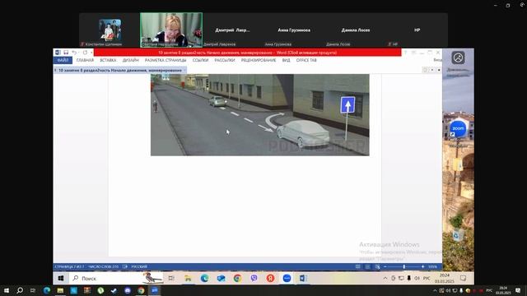Viewport: 527px width, 296px height.
Task: Switch to the ВСТАВКА ribbon tab
Action: (108, 60)
